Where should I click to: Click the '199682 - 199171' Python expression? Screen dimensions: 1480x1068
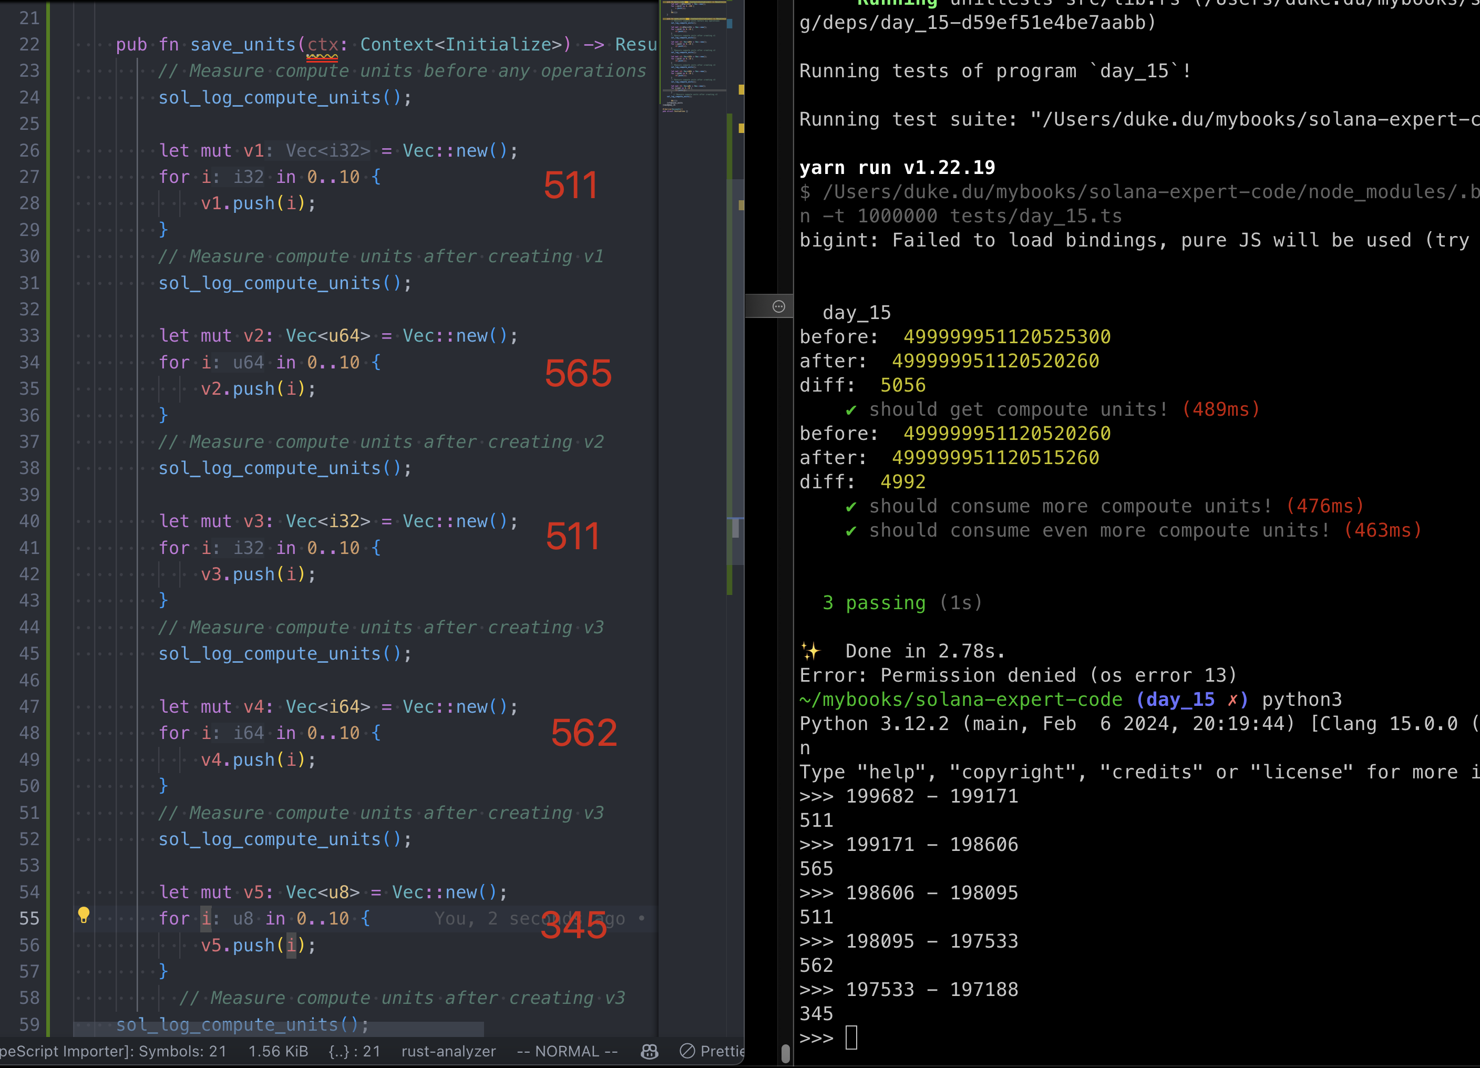pos(932,796)
